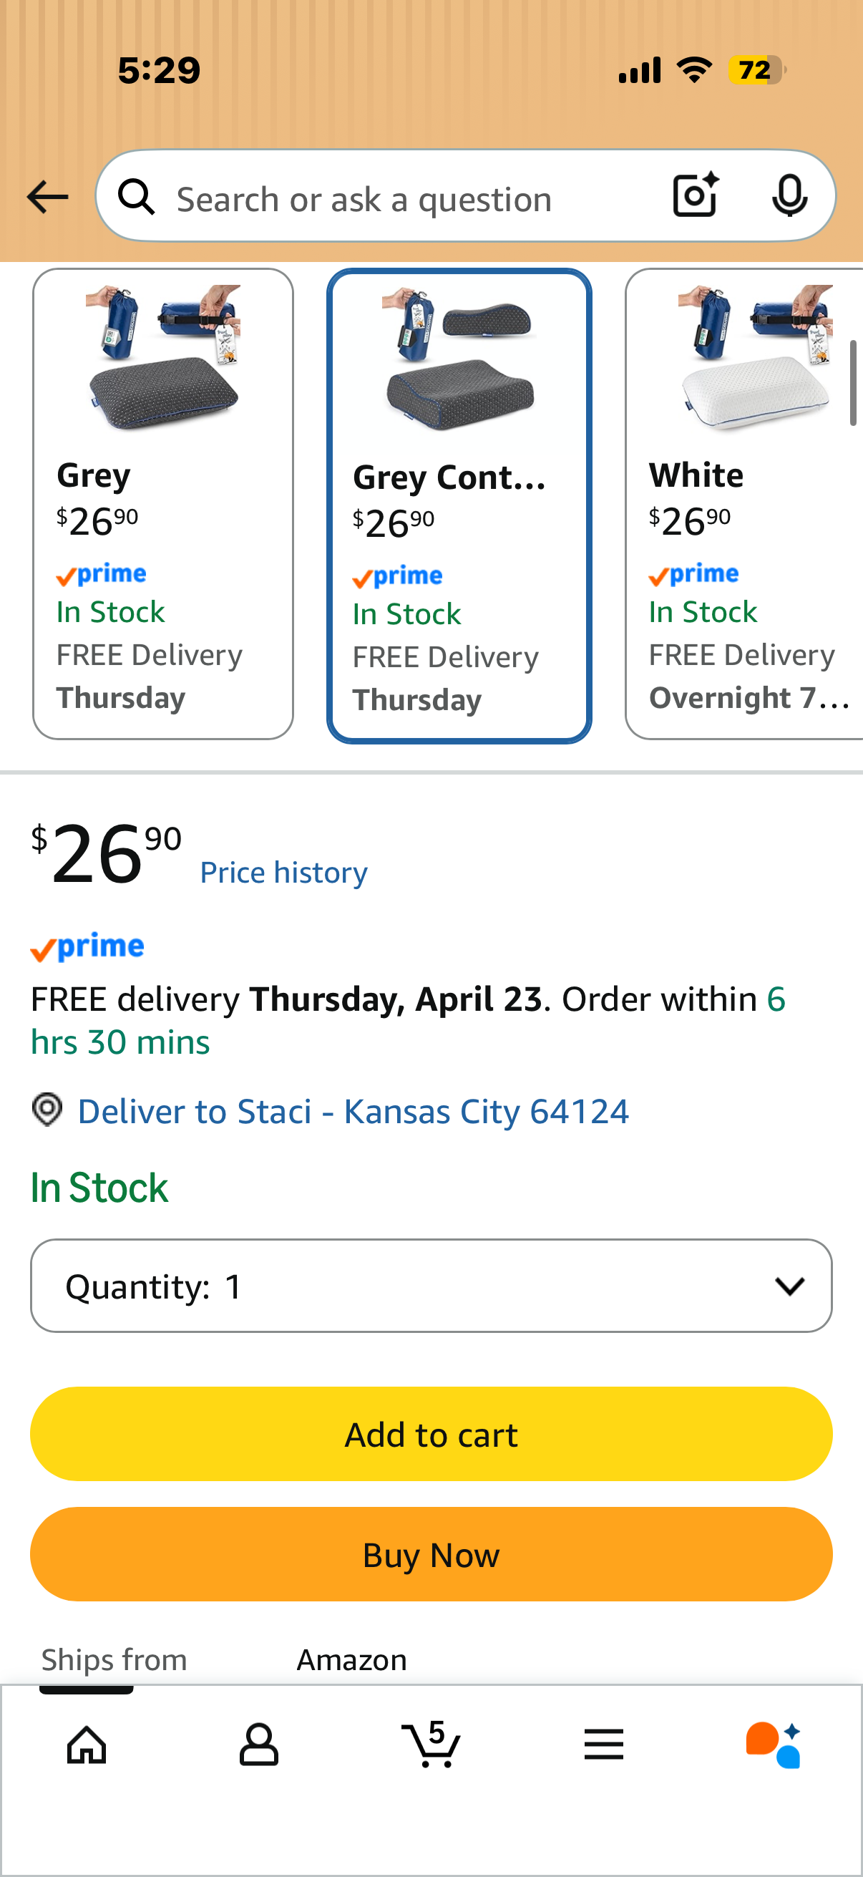Change address via Deliver to Staci link
Image resolution: width=863 pixels, height=1877 pixels.
[x=354, y=1111]
